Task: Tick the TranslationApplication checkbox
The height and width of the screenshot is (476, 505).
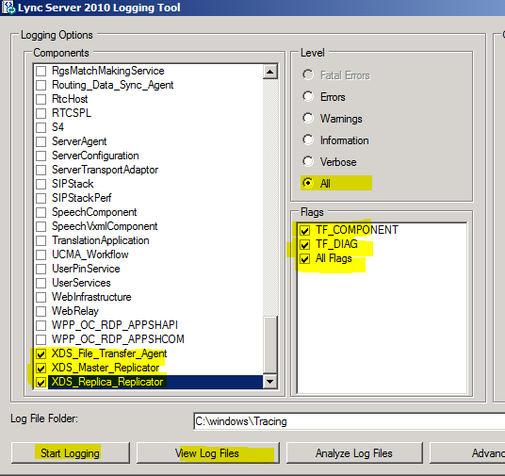Action: [x=41, y=240]
